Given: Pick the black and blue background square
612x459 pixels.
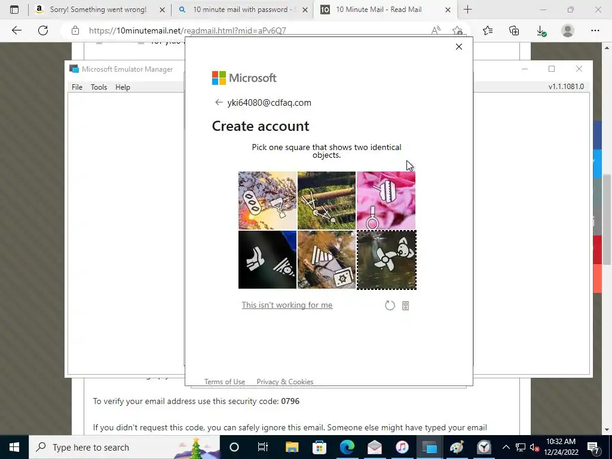Looking at the screenshot, I should click(x=267, y=259).
